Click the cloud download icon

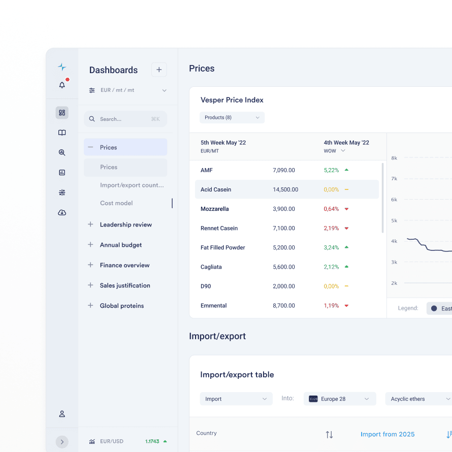[62, 213]
